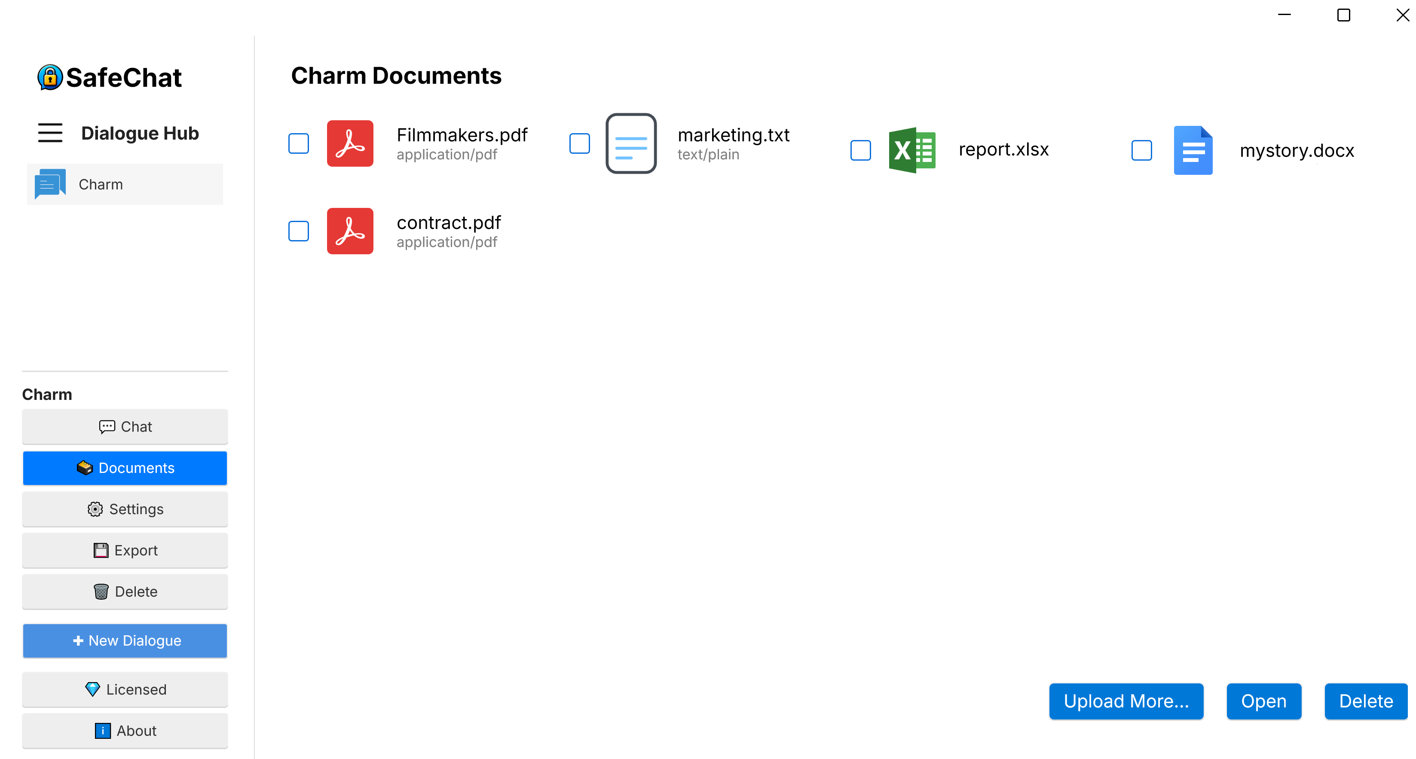Select the marketing.txt checkbox
This screenshot has height=759, width=1416.
pos(579,143)
